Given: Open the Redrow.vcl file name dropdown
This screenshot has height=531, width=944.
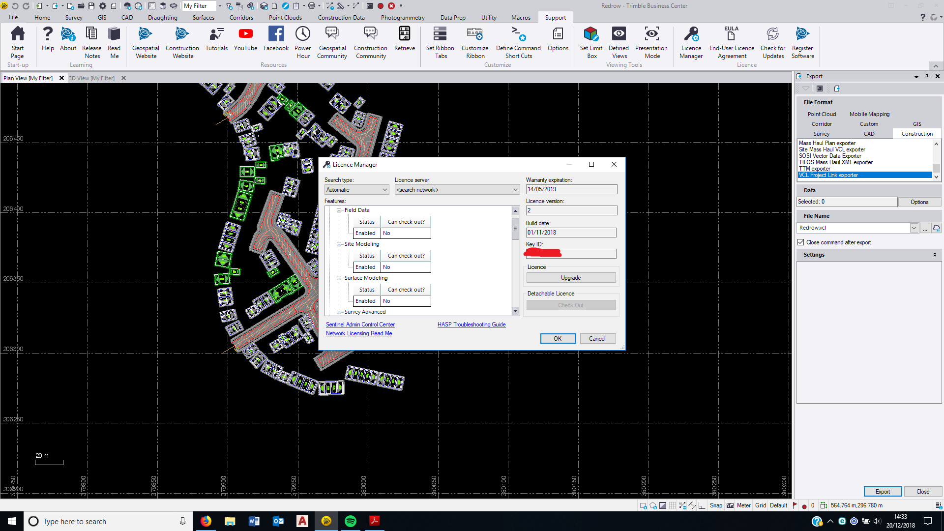Looking at the screenshot, I should [x=914, y=228].
